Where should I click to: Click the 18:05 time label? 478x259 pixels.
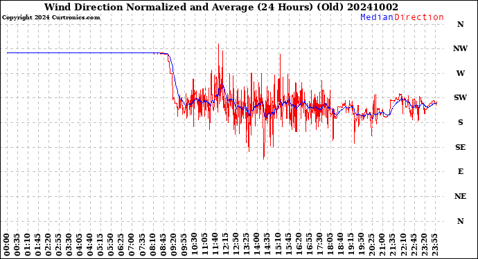(330, 244)
